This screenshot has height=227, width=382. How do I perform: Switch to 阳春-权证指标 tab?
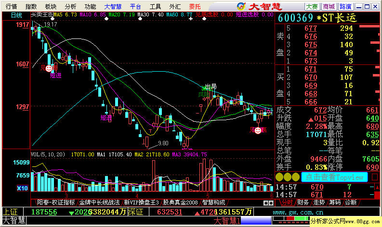(56, 202)
